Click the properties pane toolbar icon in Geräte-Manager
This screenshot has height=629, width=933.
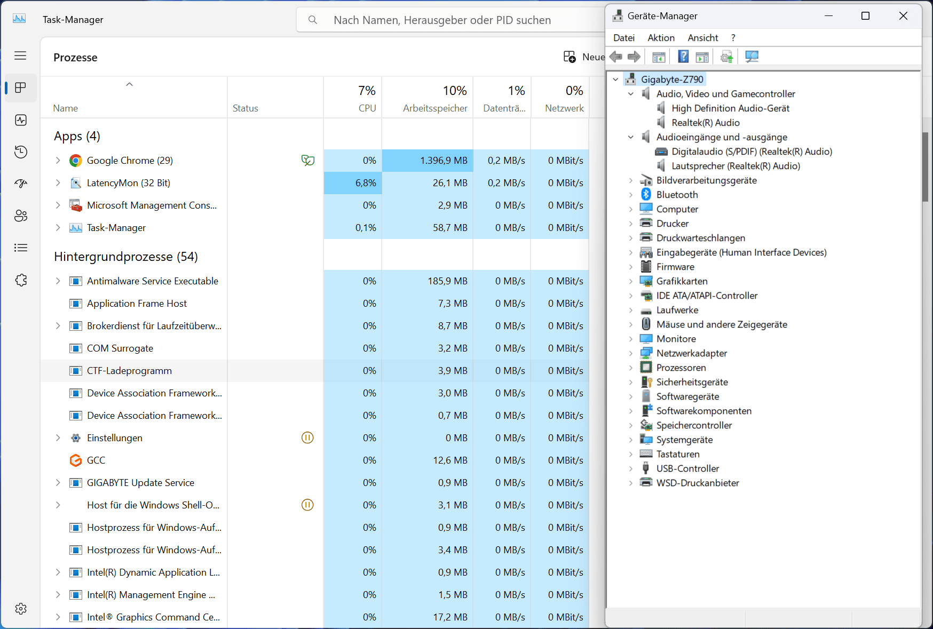coord(702,57)
